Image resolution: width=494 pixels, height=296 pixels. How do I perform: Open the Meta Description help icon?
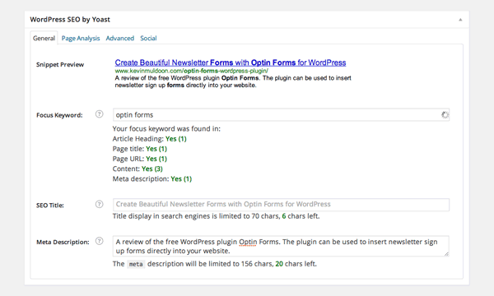tap(99, 241)
